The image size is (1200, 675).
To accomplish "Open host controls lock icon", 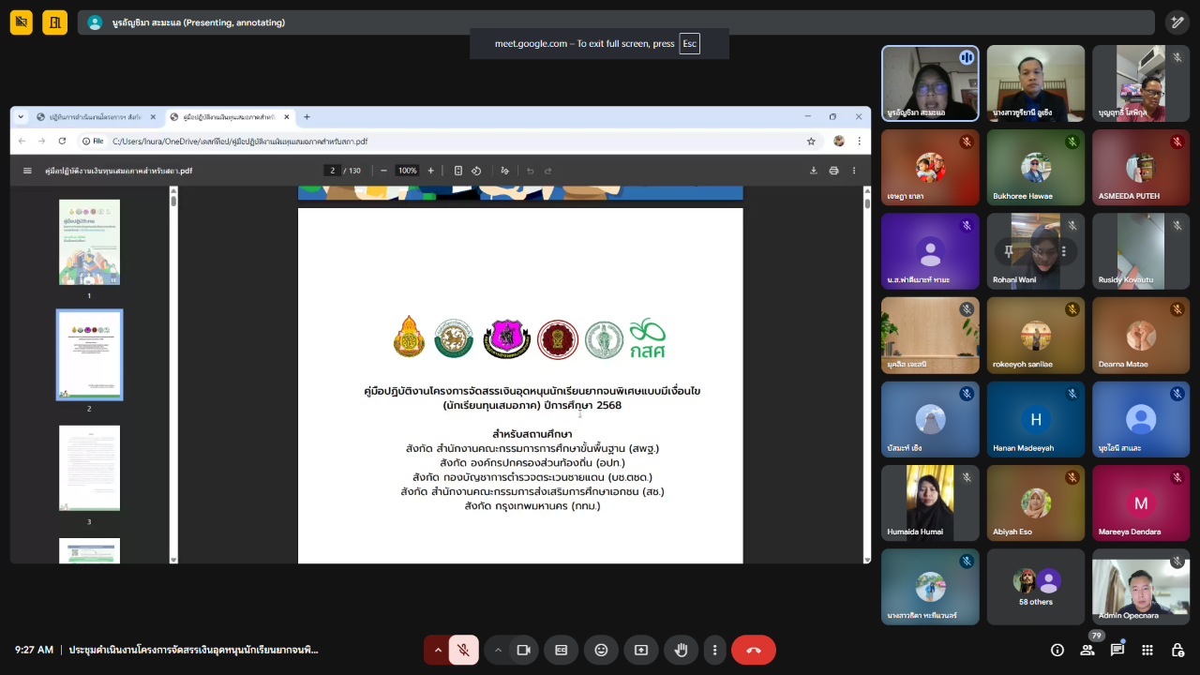I will click(1177, 650).
